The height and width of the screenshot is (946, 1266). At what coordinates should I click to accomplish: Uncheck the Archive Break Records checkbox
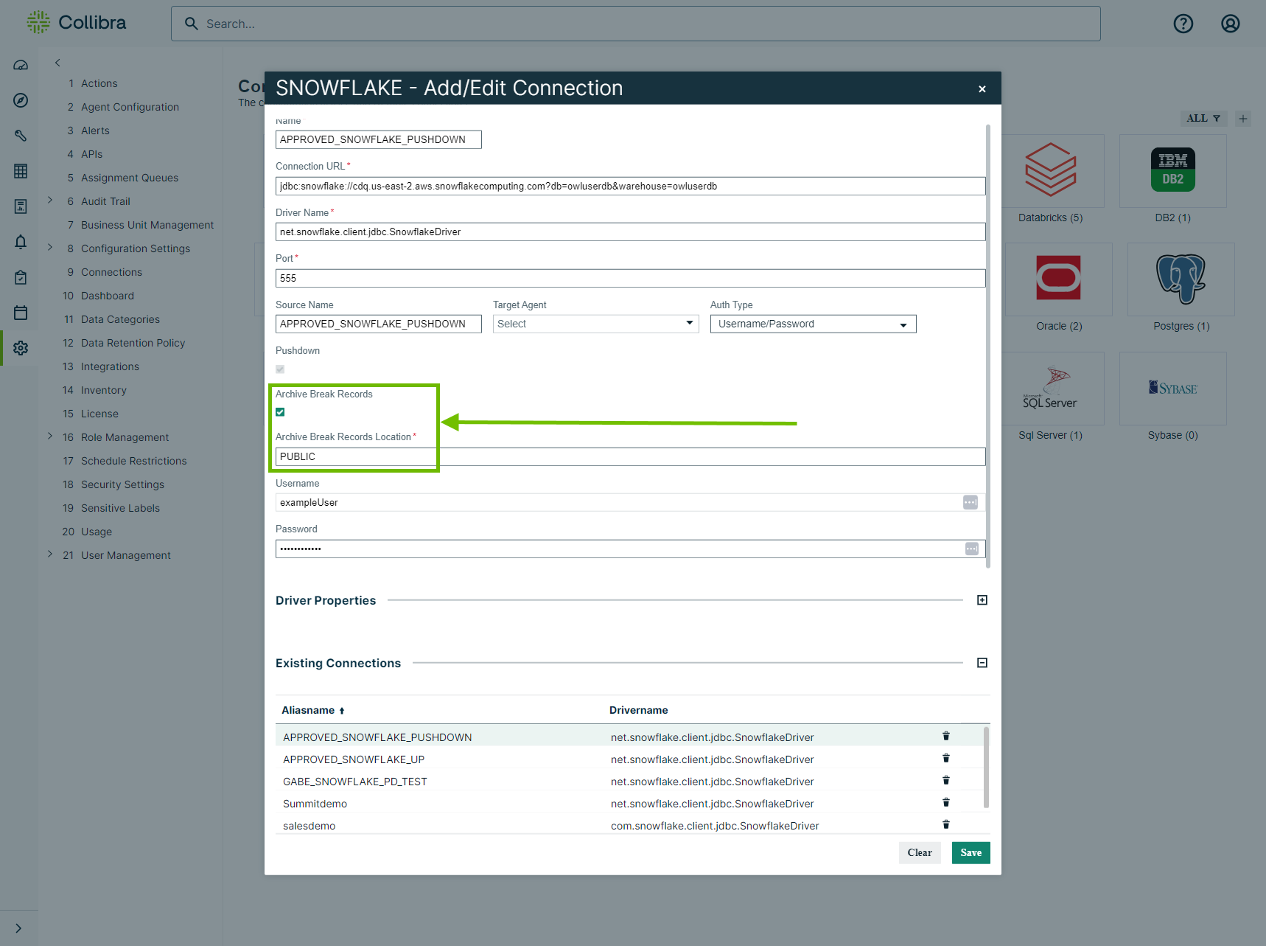coord(280,412)
